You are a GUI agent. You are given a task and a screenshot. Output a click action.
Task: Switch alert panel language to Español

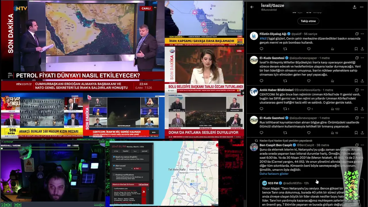click(126, 151)
